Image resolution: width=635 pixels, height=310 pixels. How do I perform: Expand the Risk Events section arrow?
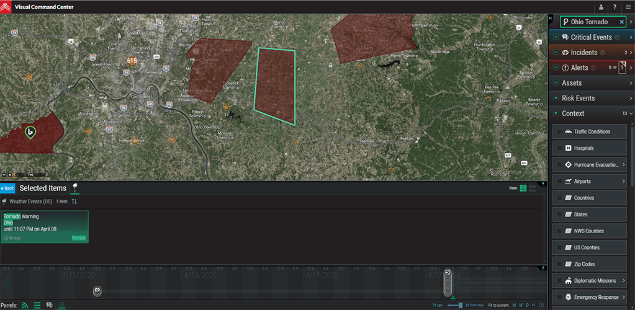(x=631, y=99)
